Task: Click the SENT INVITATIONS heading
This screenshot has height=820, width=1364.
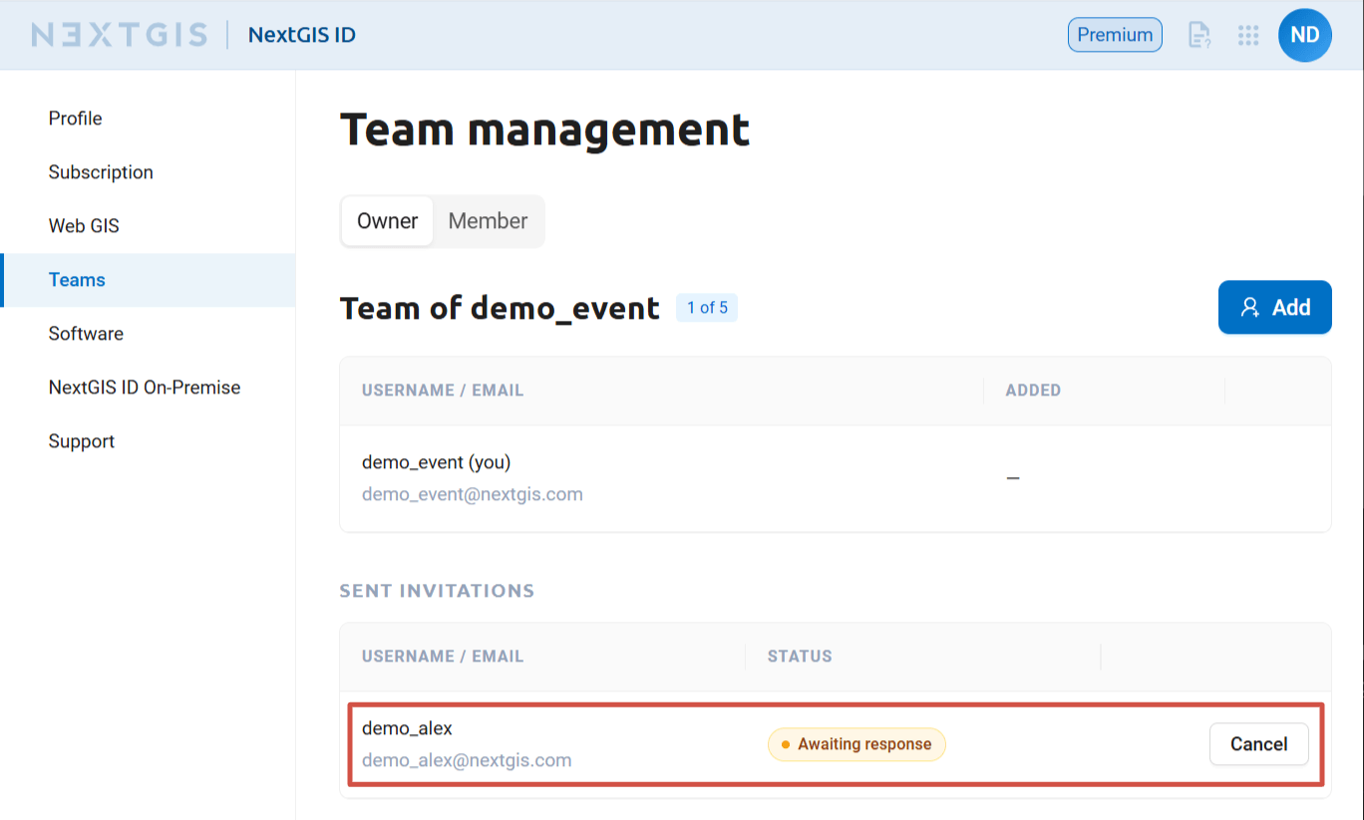Action: 437,591
